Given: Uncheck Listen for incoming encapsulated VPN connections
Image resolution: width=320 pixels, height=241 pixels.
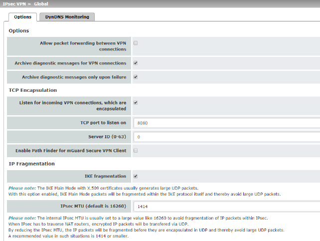Looking at the screenshot, I should (x=136, y=103).
